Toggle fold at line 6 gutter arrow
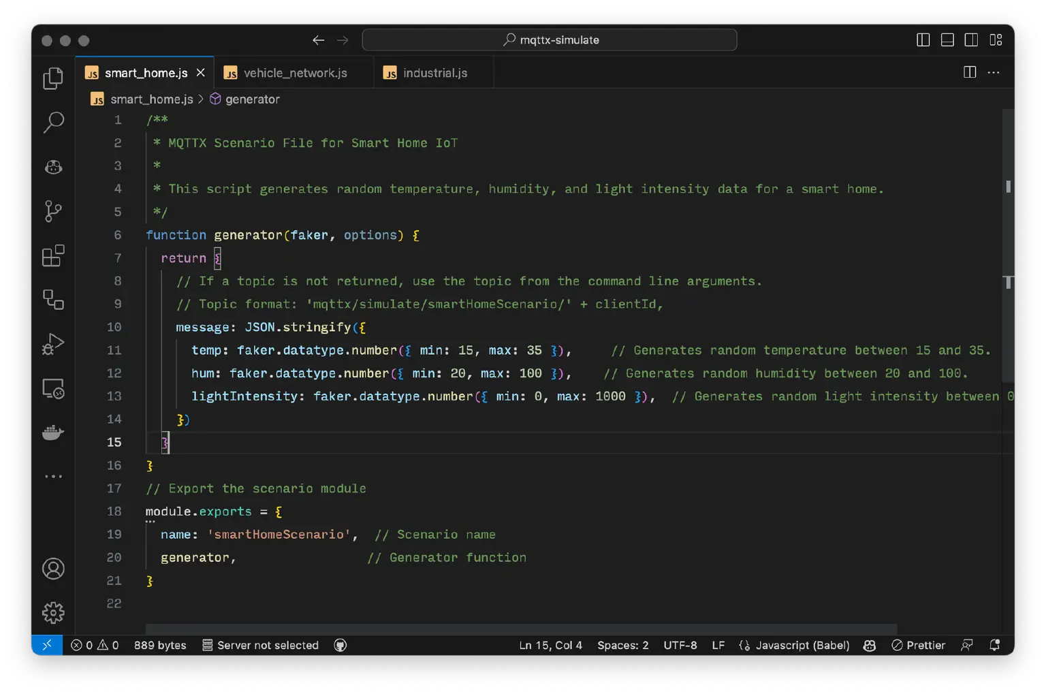 click(134, 235)
